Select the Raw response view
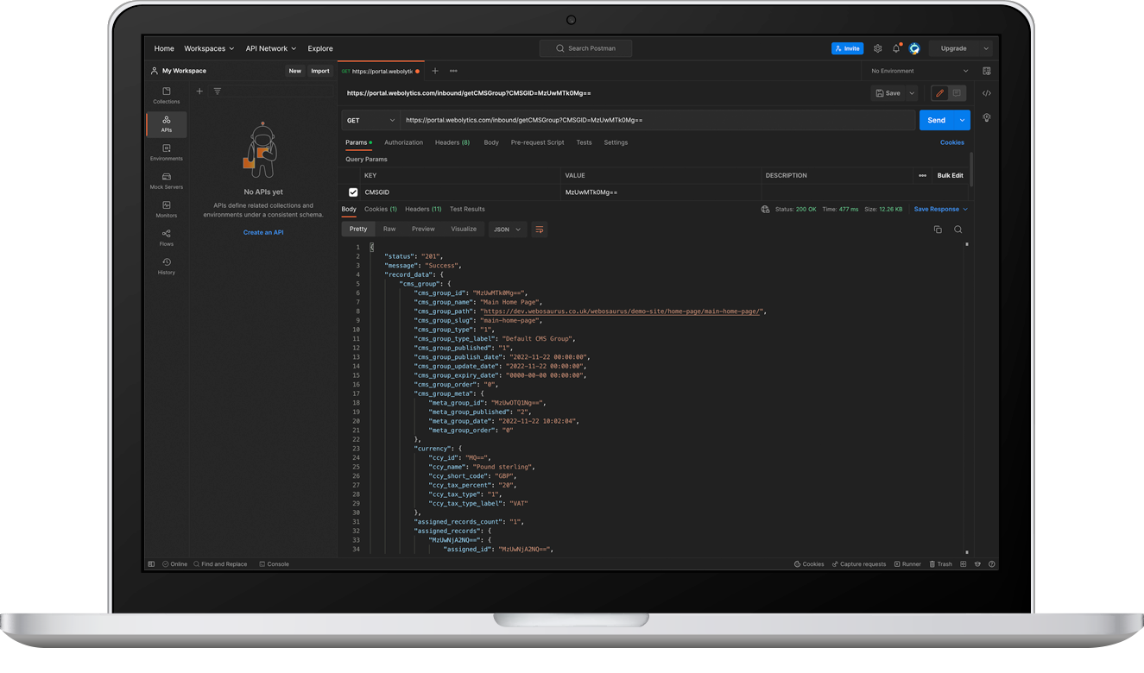Screen dimensions: 1144x673 click(x=389, y=230)
